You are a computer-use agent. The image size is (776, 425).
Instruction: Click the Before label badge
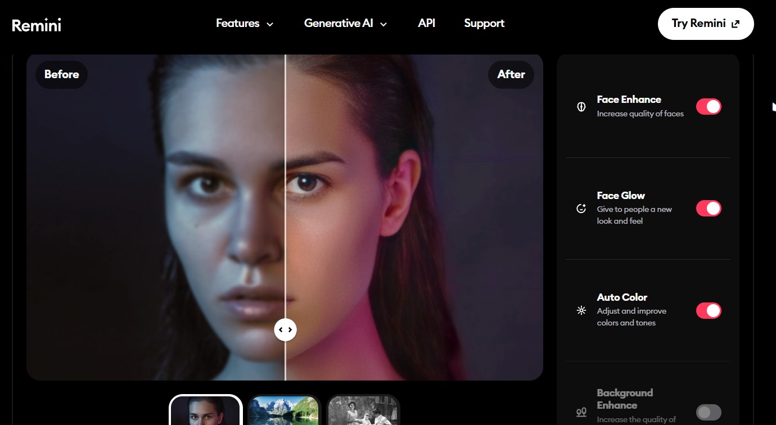tap(62, 74)
